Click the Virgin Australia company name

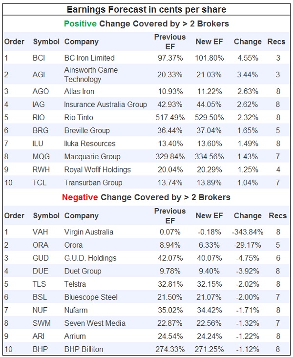pyautogui.click(x=88, y=232)
